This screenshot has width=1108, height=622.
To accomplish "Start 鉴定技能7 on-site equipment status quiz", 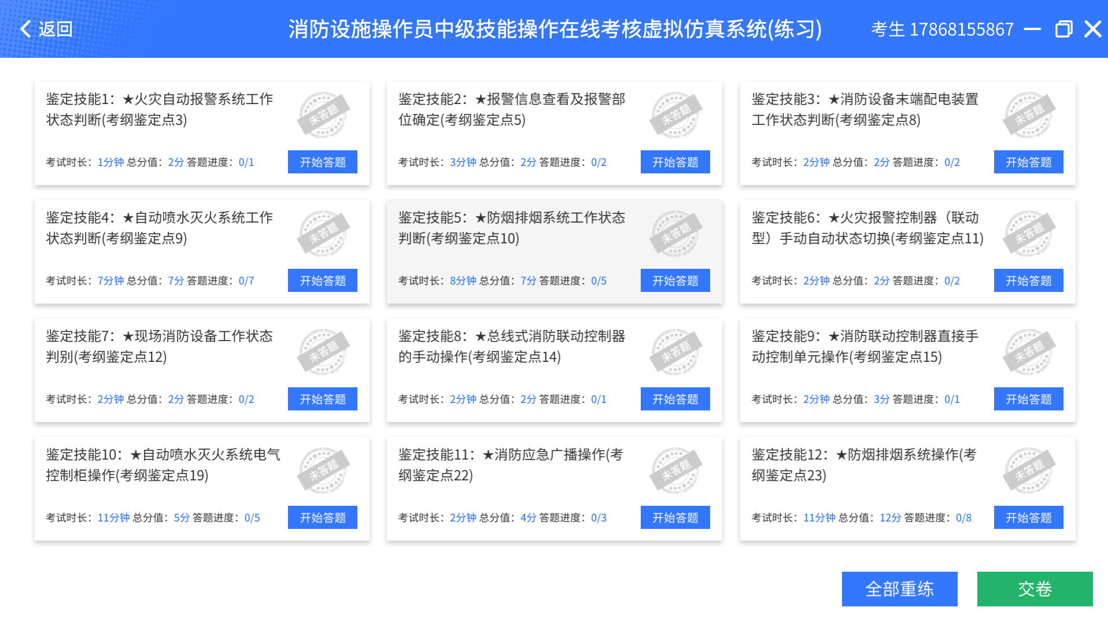I will pyautogui.click(x=323, y=399).
